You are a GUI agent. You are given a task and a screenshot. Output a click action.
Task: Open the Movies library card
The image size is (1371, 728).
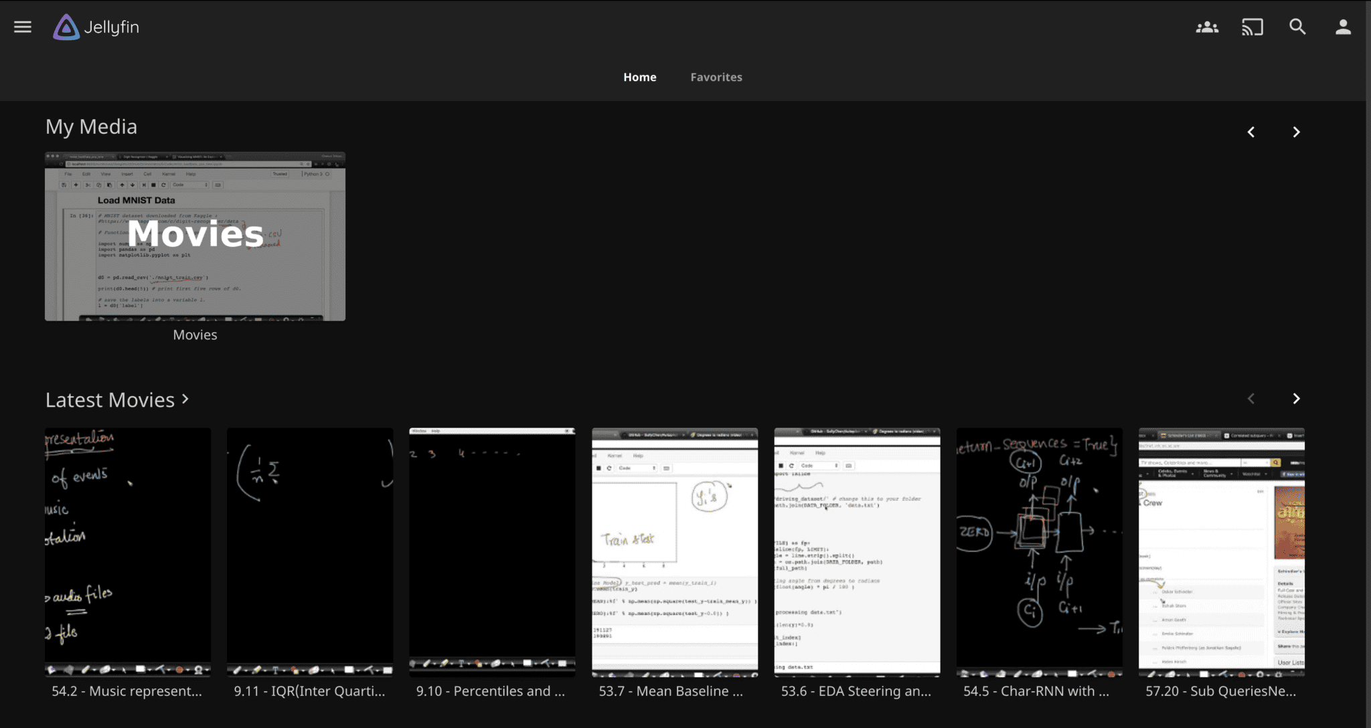[x=195, y=236]
